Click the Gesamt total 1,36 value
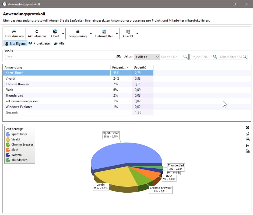Image resolution: width=253 pixels, height=215 pixels. [x=138, y=112]
